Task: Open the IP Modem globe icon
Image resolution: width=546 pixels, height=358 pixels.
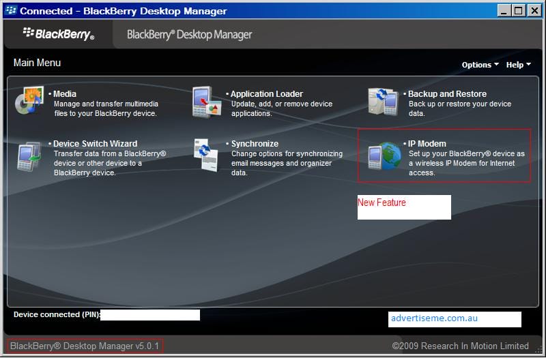Action: [383, 156]
